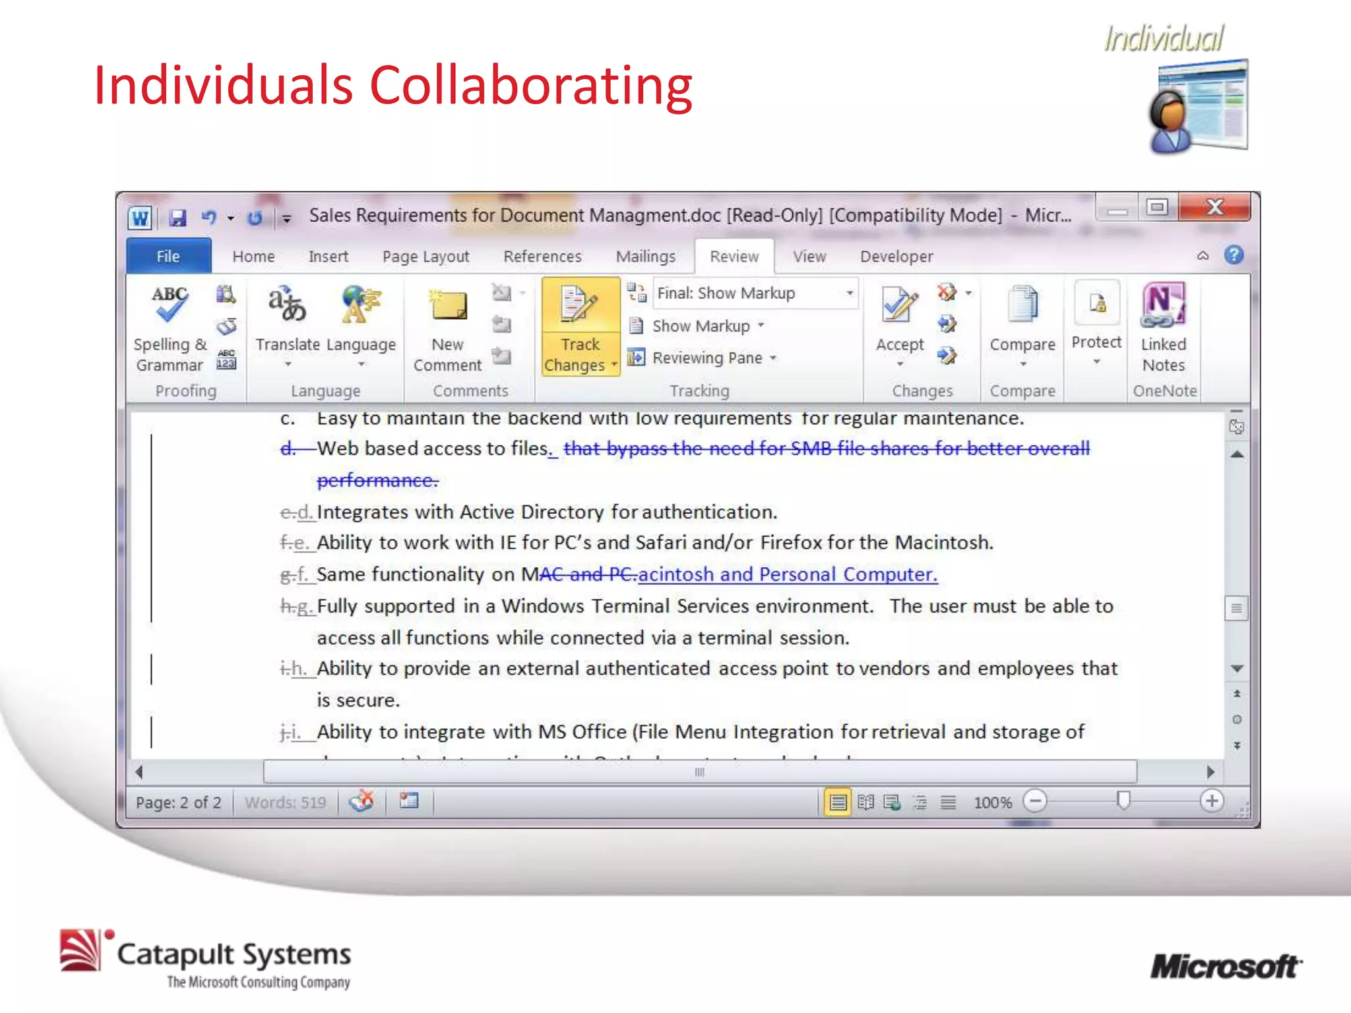Expand the Reject dropdown arrow
1351x1013 pixels.
[968, 292]
